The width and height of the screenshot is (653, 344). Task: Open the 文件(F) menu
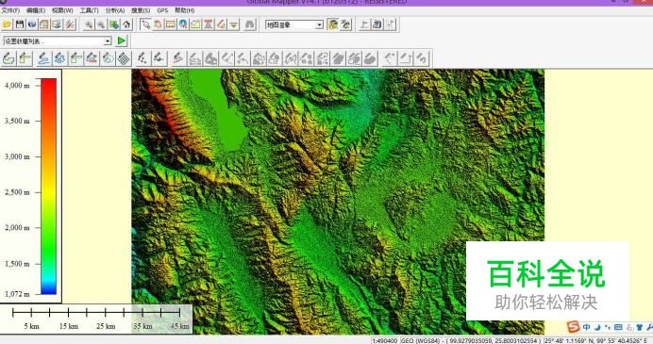coord(10,10)
